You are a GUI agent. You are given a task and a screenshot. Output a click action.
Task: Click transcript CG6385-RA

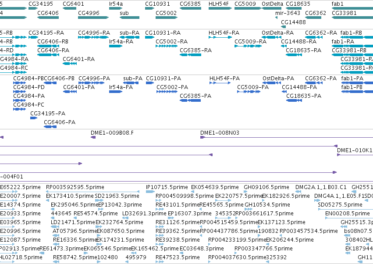[190, 55]
